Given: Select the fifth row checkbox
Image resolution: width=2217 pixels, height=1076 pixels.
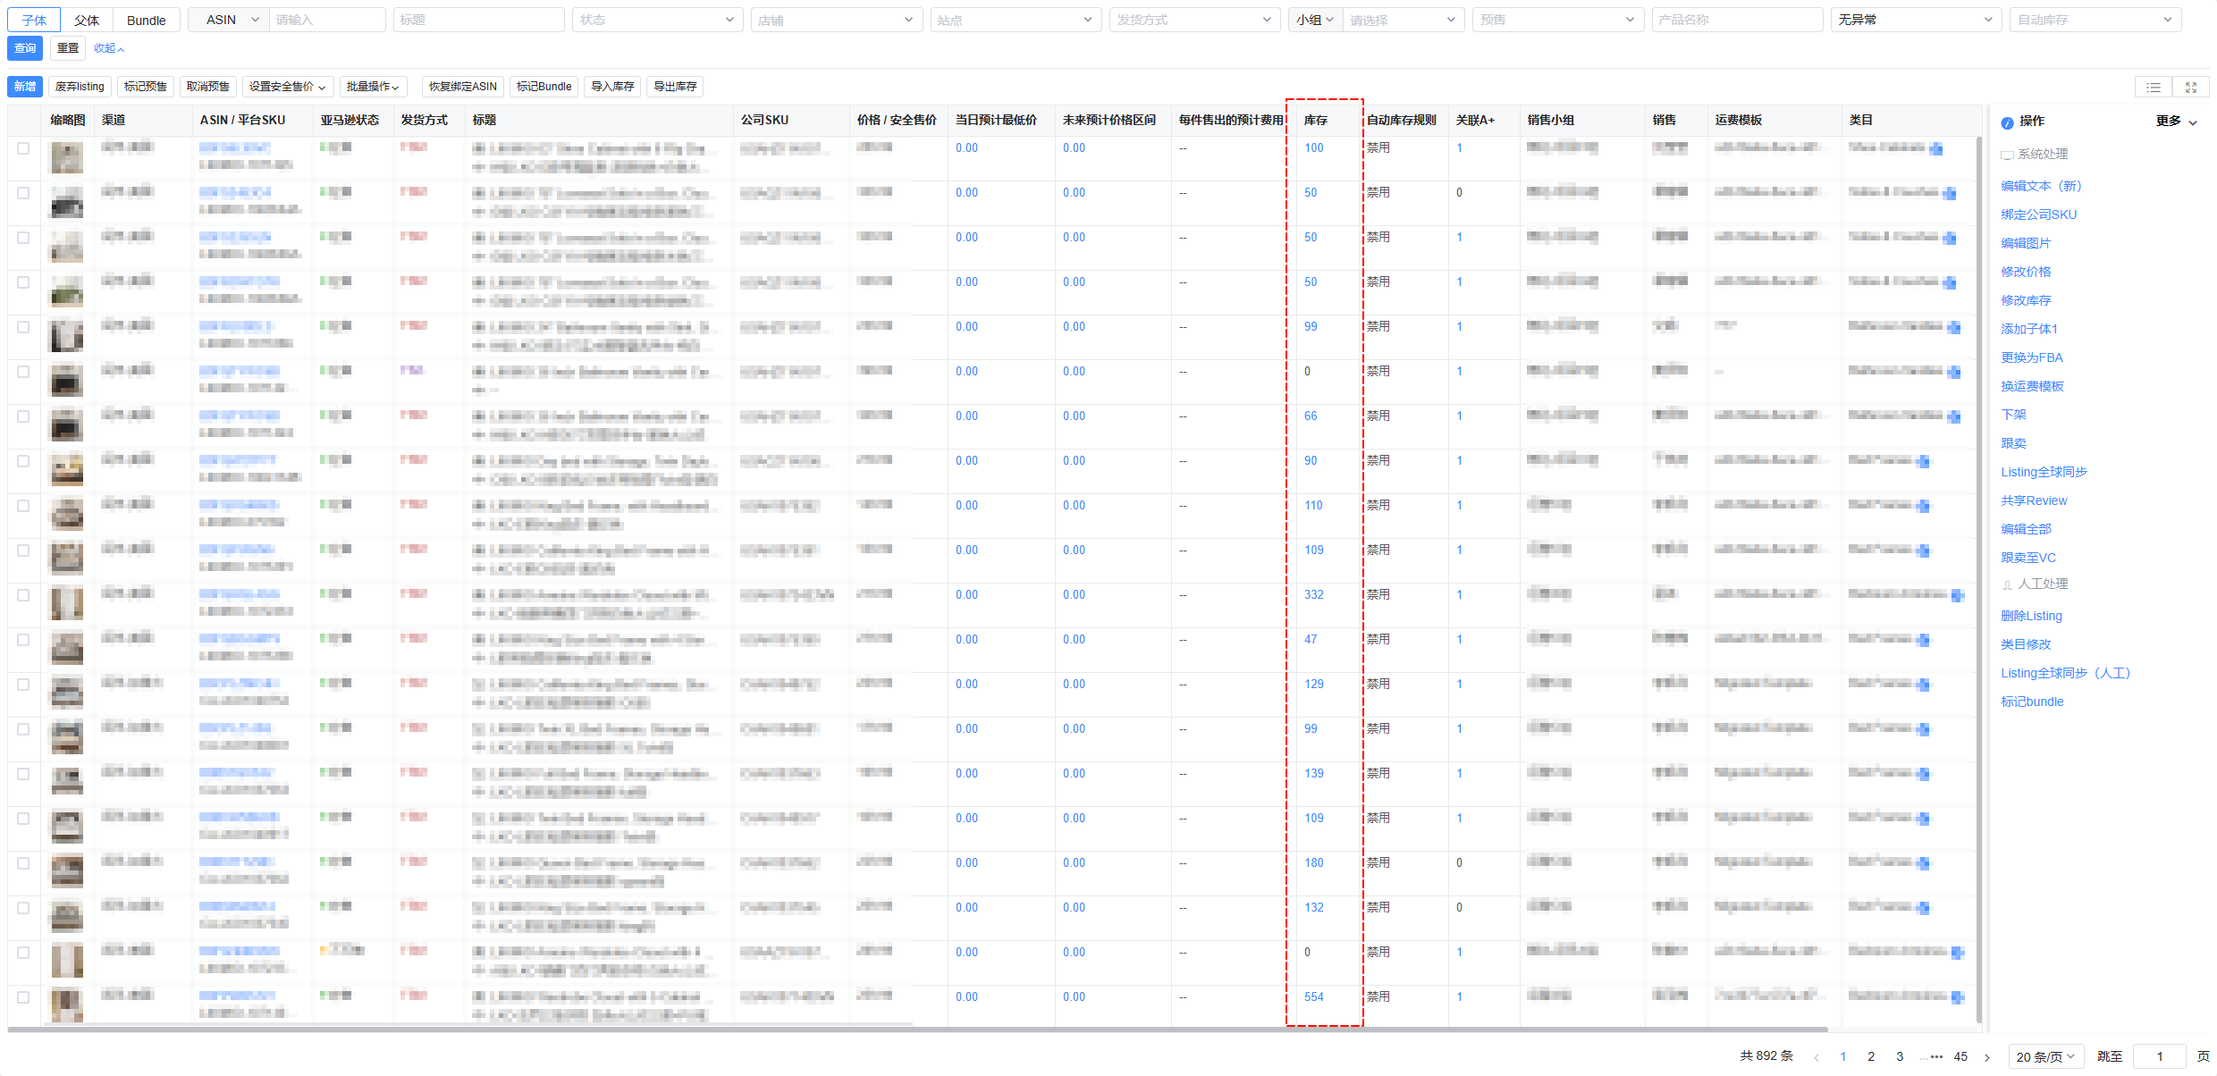Looking at the screenshot, I should point(23,327).
